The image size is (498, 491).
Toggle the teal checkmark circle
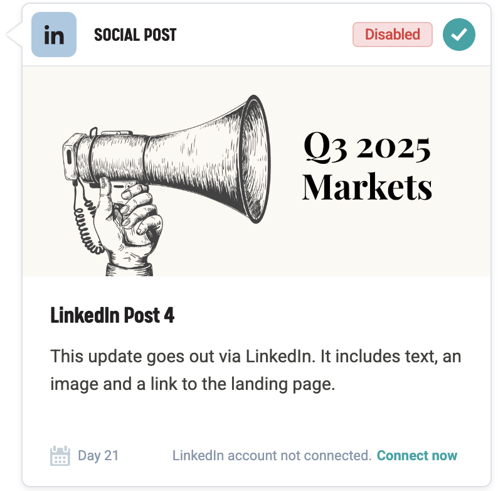pyautogui.click(x=458, y=35)
